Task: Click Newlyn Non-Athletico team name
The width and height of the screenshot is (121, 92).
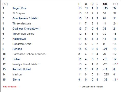Action: [26, 64]
